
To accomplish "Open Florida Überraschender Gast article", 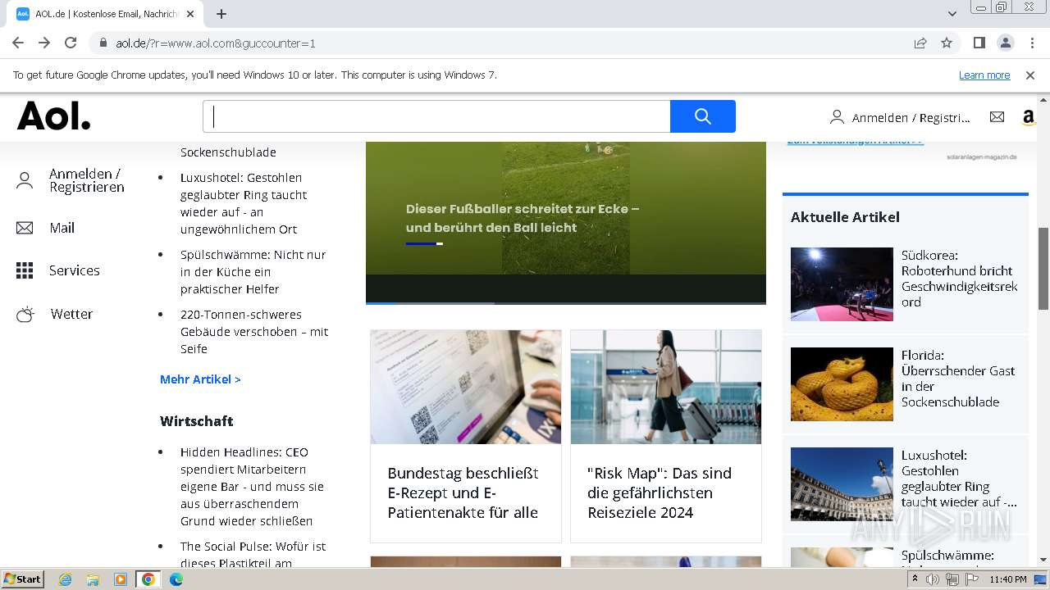I will (x=958, y=379).
